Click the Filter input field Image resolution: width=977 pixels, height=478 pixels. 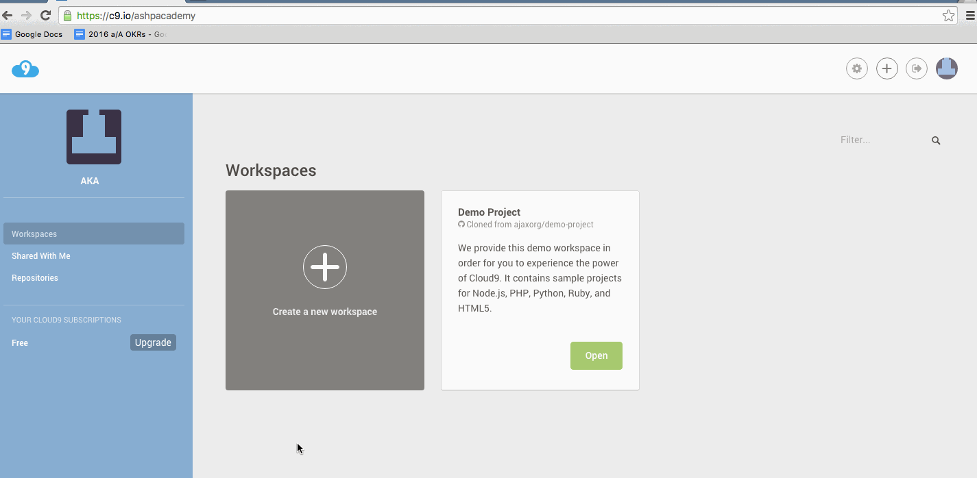tap(881, 140)
